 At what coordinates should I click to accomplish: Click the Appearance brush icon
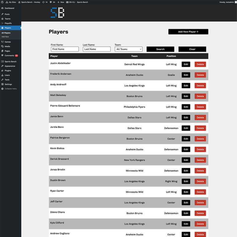(x=2, y=66)
